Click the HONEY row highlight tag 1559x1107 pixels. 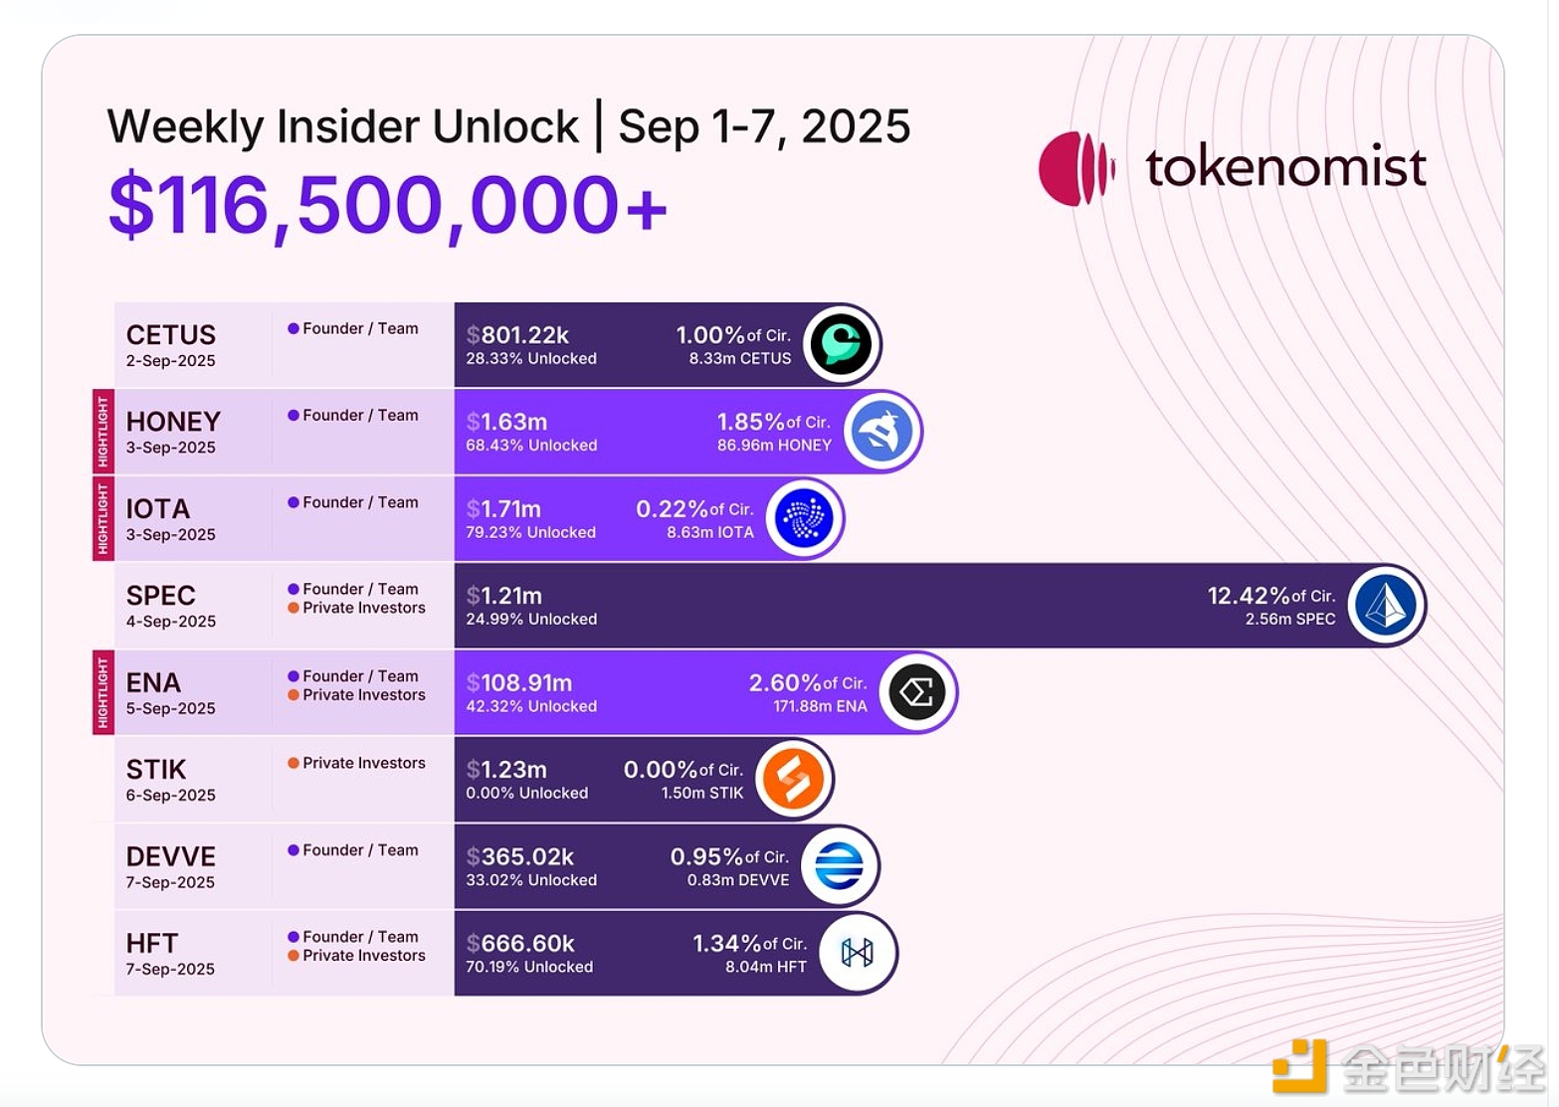coord(102,432)
